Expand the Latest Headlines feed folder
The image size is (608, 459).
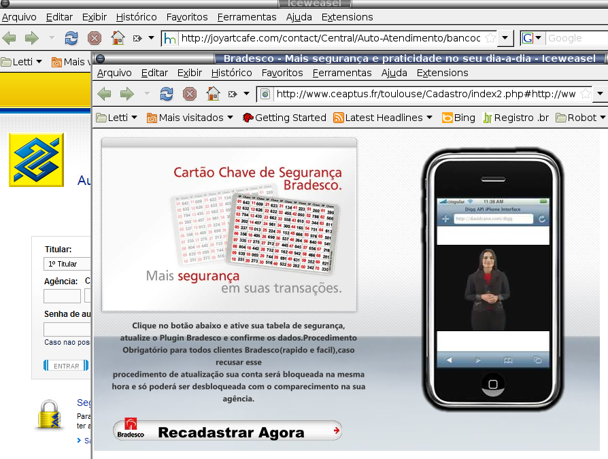383,118
